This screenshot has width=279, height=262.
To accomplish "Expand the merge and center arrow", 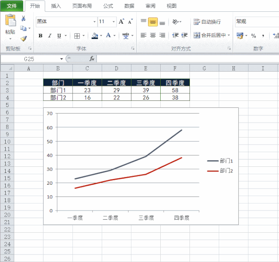I will tap(229, 35).
